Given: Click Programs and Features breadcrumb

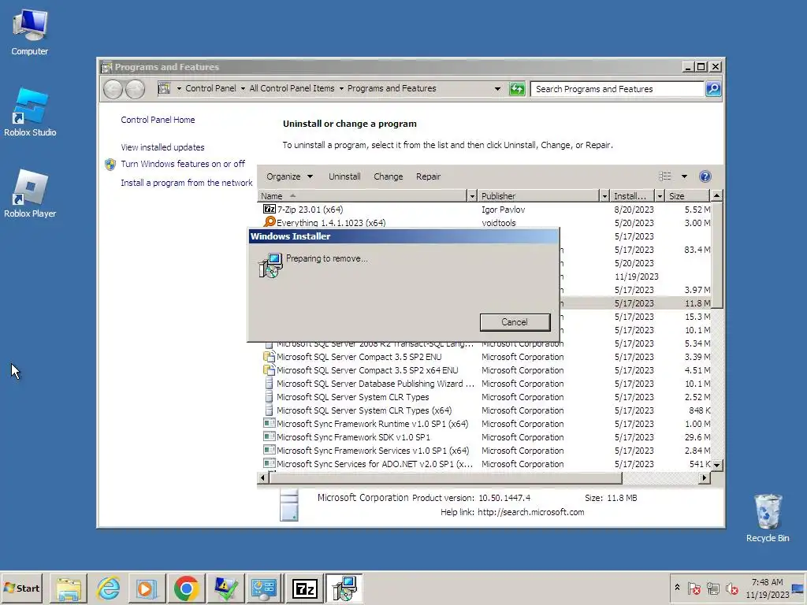Looking at the screenshot, I should point(392,88).
